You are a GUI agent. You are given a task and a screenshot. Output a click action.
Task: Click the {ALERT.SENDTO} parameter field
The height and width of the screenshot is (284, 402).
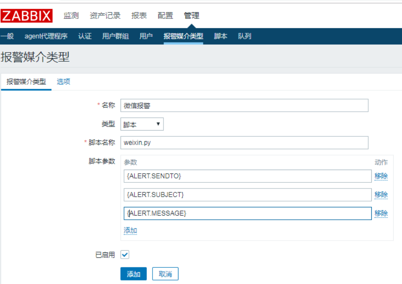coord(248,176)
